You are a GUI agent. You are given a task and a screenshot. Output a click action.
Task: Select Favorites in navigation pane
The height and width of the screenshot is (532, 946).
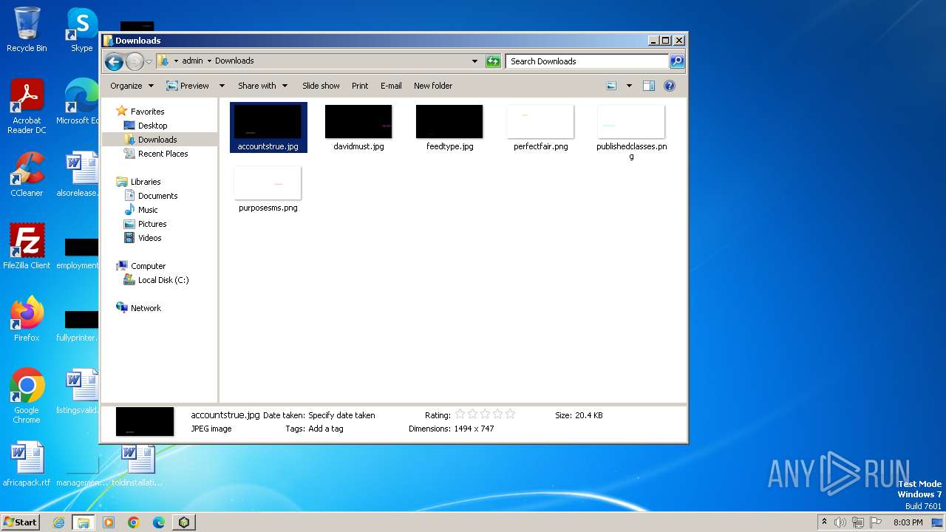coord(147,112)
